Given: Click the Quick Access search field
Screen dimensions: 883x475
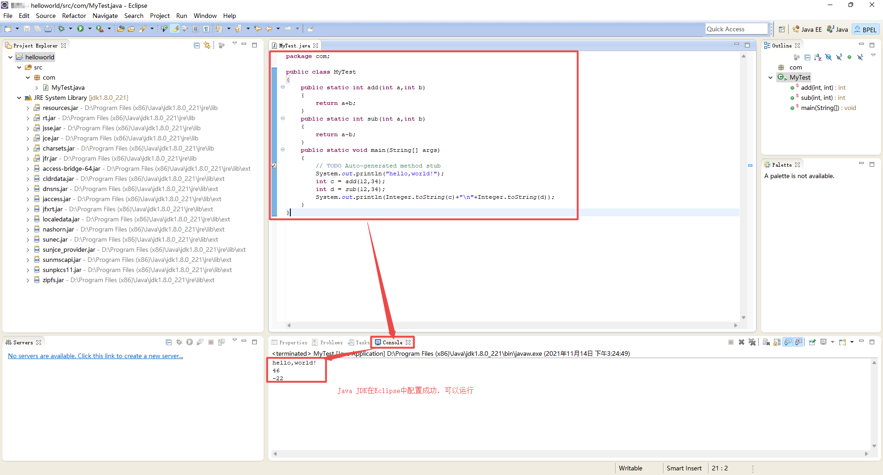Looking at the screenshot, I should coord(737,29).
